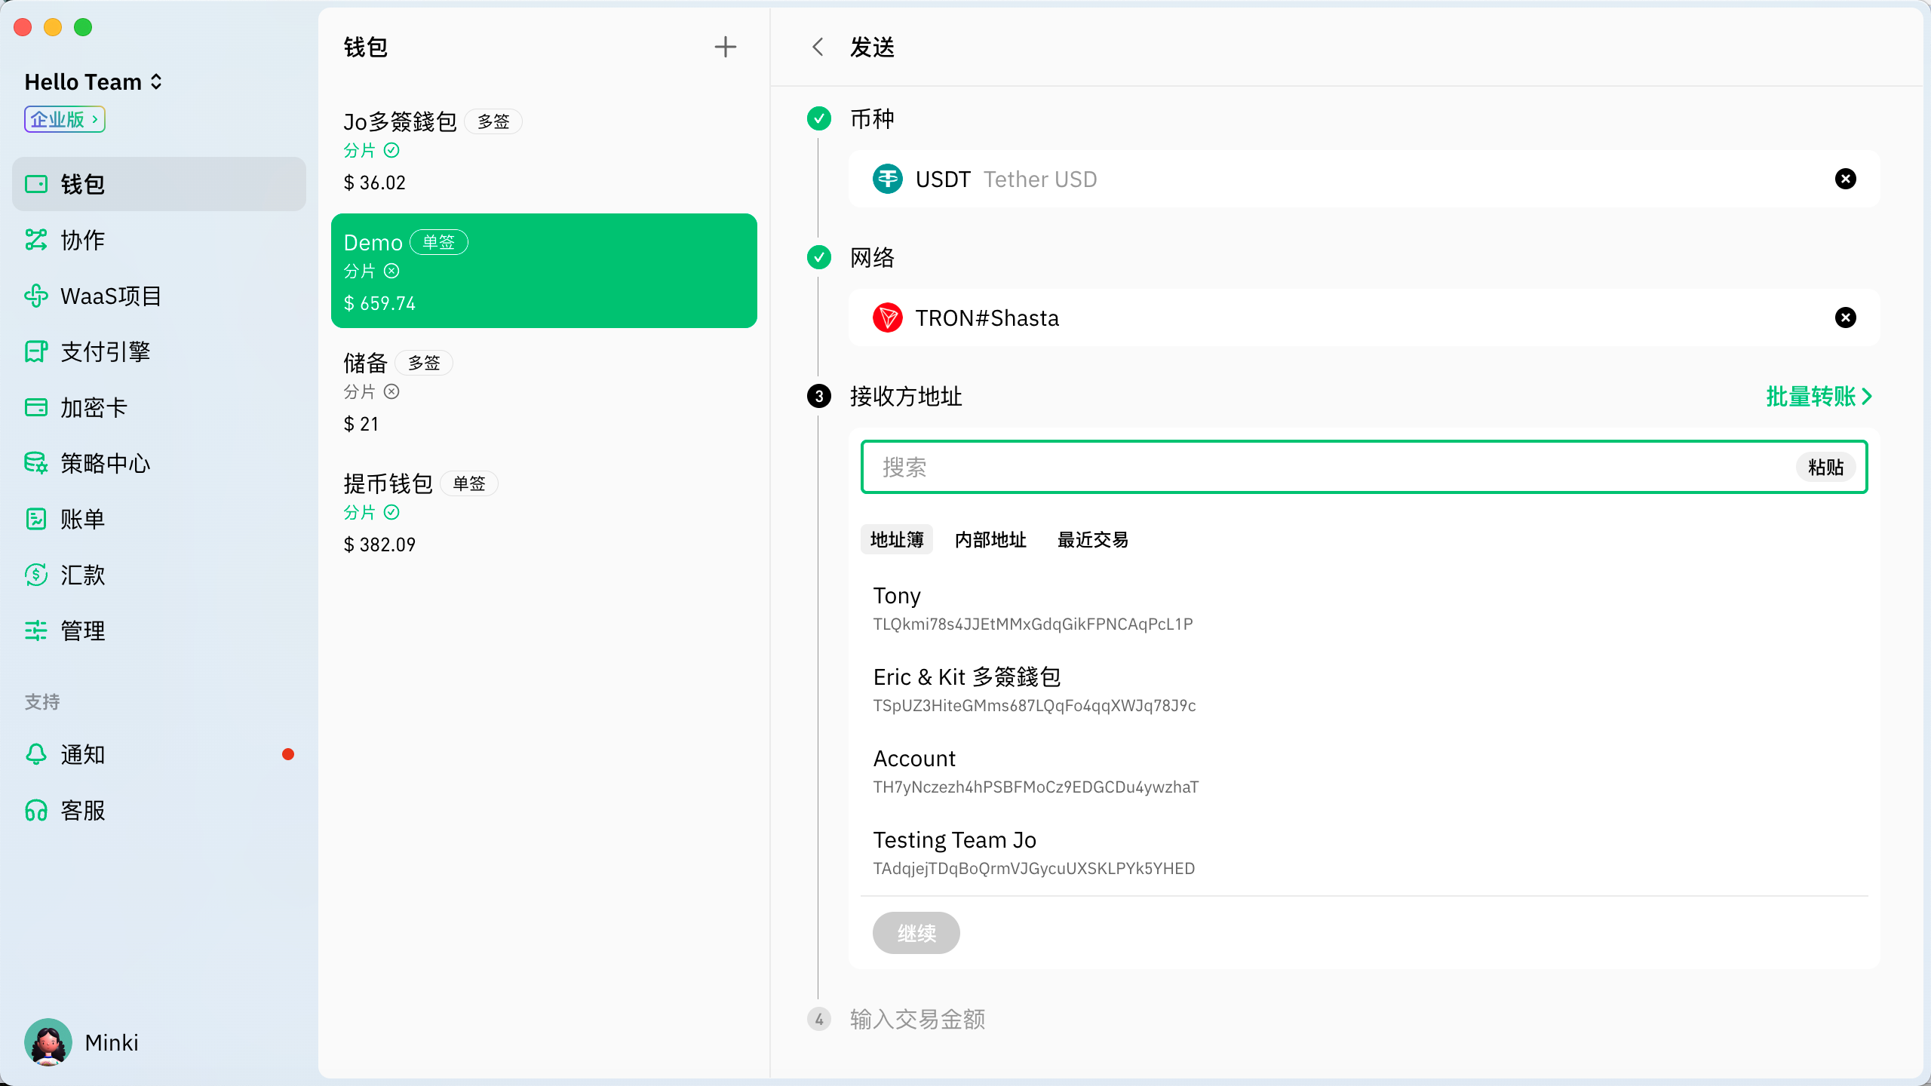The width and height of the screenshot is (1931, 1086).
Task: Open the 协作 collaboration sidebar icon
Action: point(35,240)
